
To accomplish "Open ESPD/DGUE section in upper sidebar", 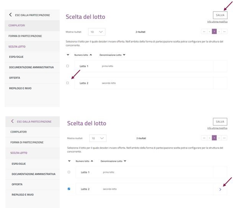I will [16, 57].
